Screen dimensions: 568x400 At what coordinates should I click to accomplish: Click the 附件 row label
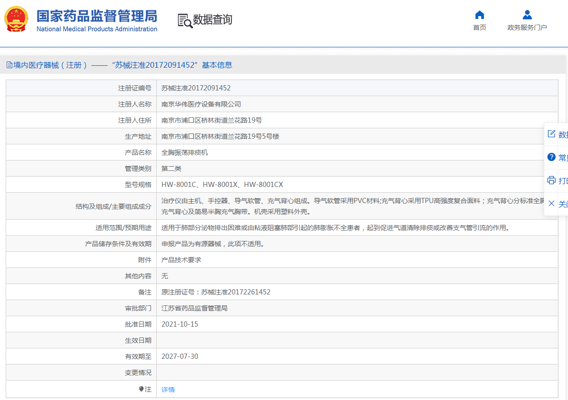pos(145,260)
